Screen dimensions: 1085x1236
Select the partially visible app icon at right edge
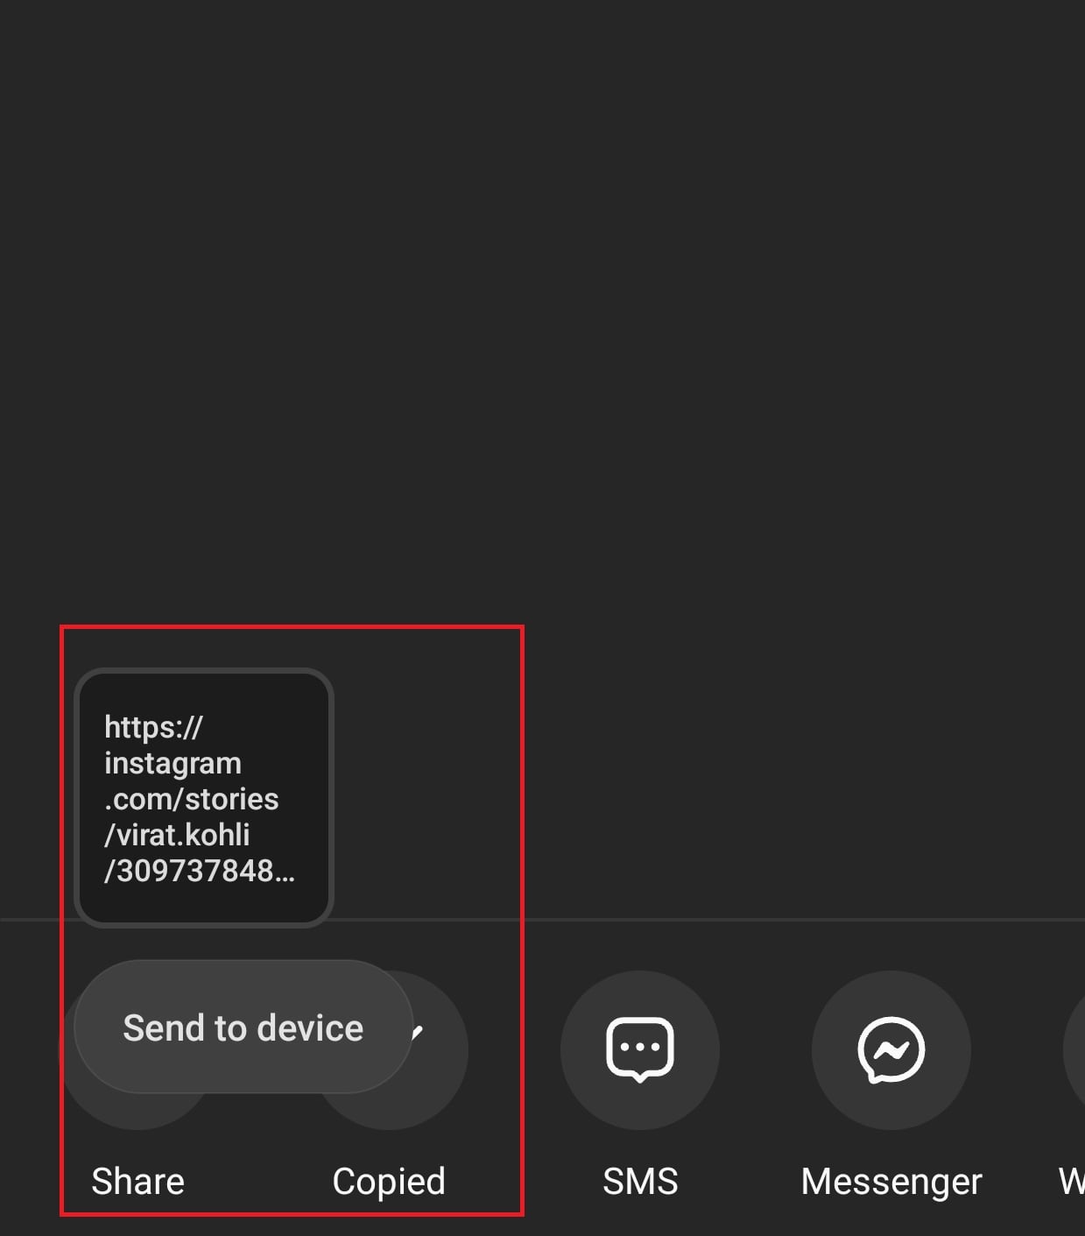(x=1074, y=1049)
